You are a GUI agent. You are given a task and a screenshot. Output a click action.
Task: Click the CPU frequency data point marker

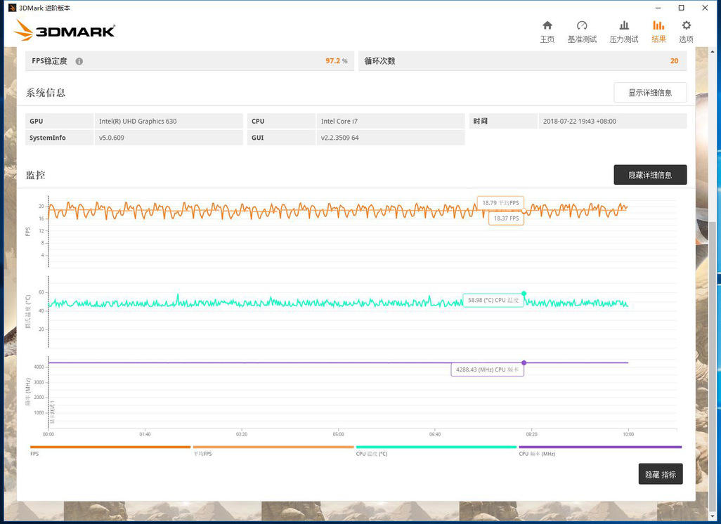pyautogui.click(x=524, y=362)
